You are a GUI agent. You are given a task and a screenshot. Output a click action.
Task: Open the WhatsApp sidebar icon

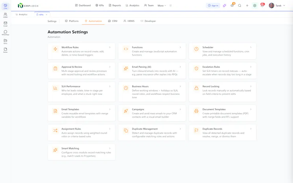tap(5, 33)
